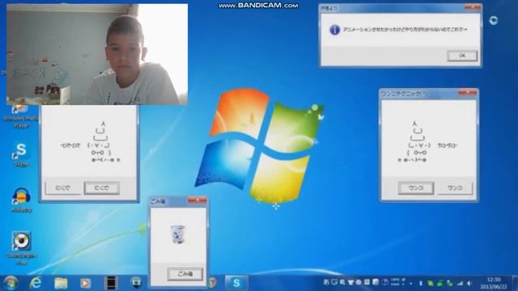The height and width of the screenshot is (291, 518).
Task: Click the ウンコテクニック dialog title bar
Action: 429,94
